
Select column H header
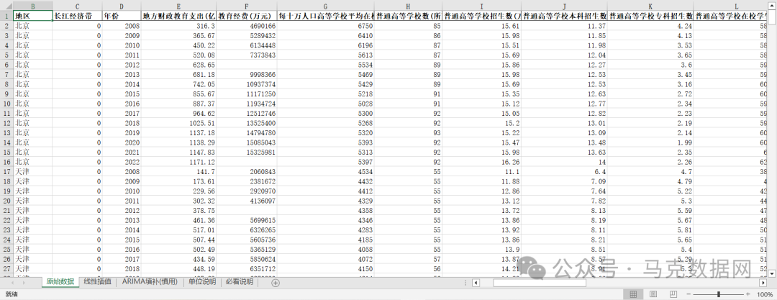409,6
